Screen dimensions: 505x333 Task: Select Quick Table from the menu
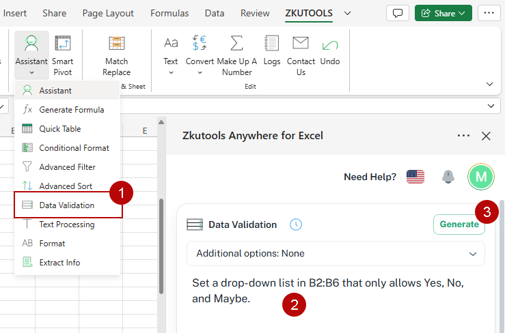click(x=68, y=129)
